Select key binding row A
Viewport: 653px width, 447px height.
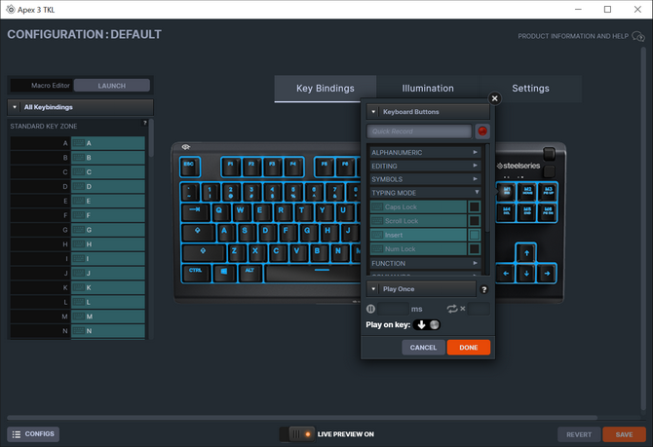[78, 143]
